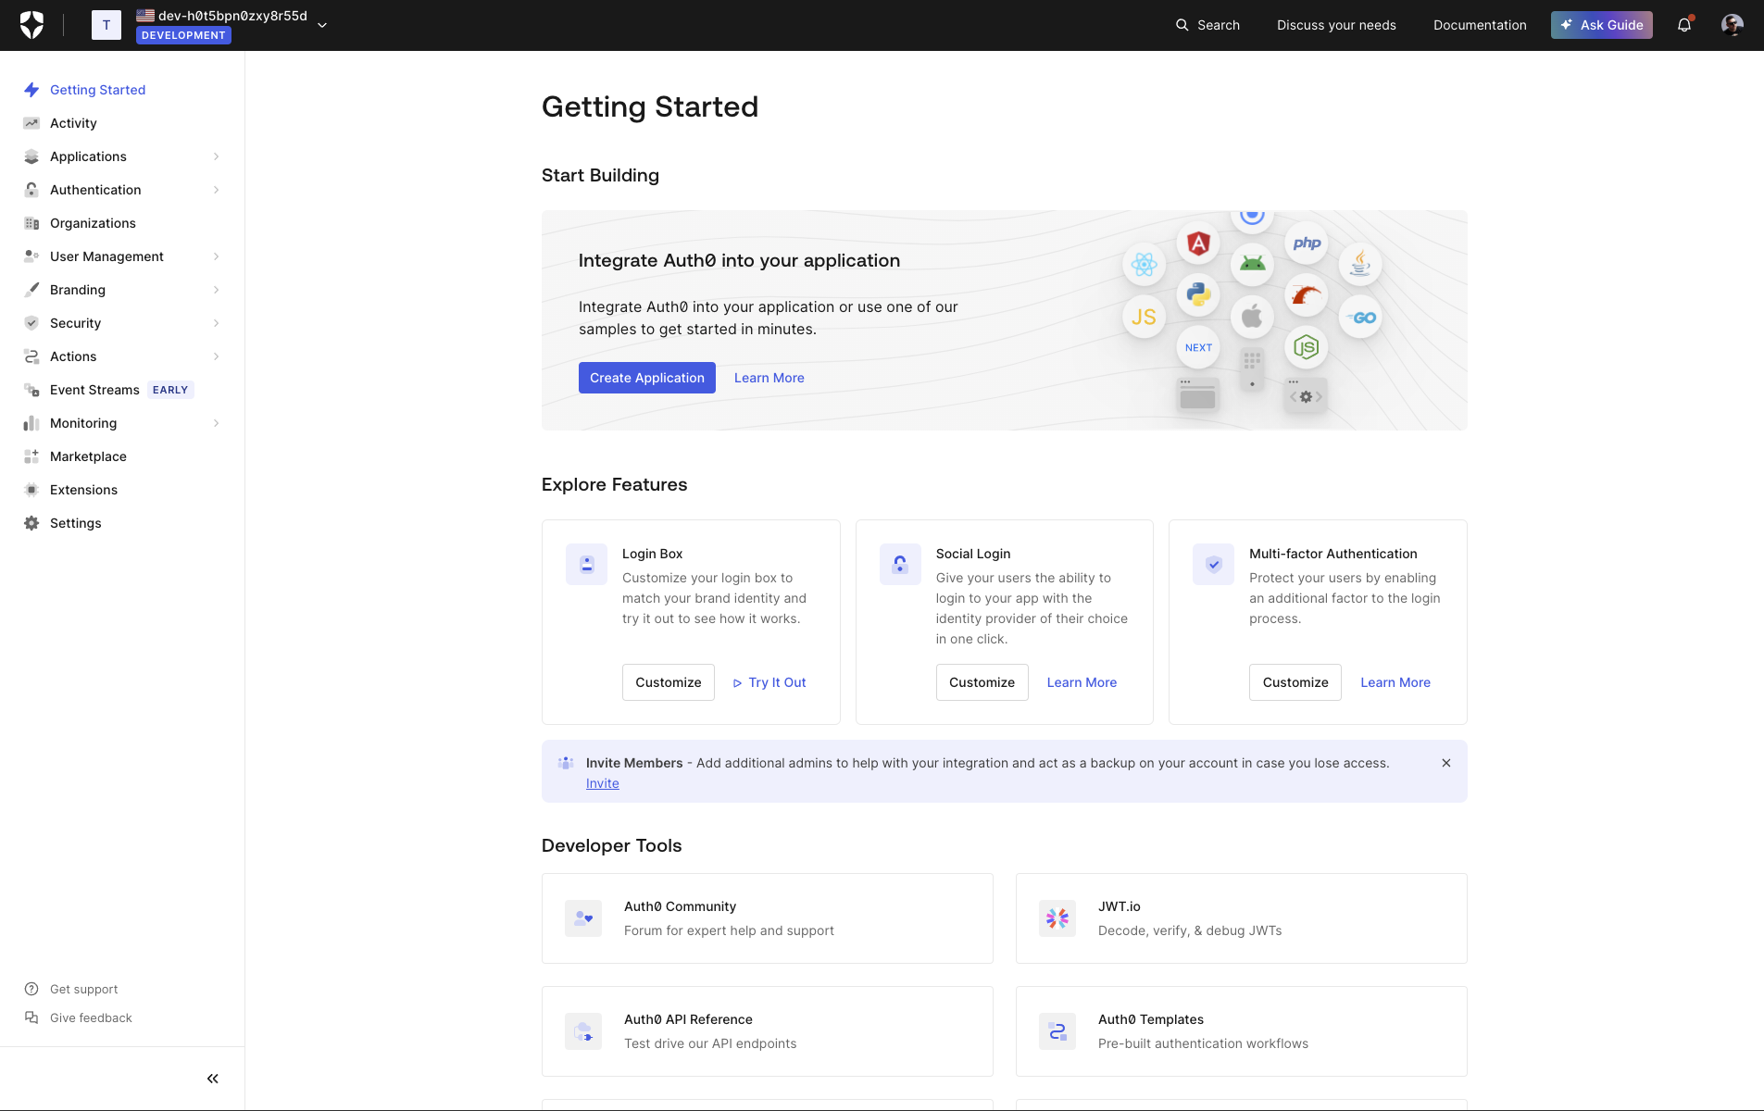Click the Angular logo icon

(x=1198, y=243)
